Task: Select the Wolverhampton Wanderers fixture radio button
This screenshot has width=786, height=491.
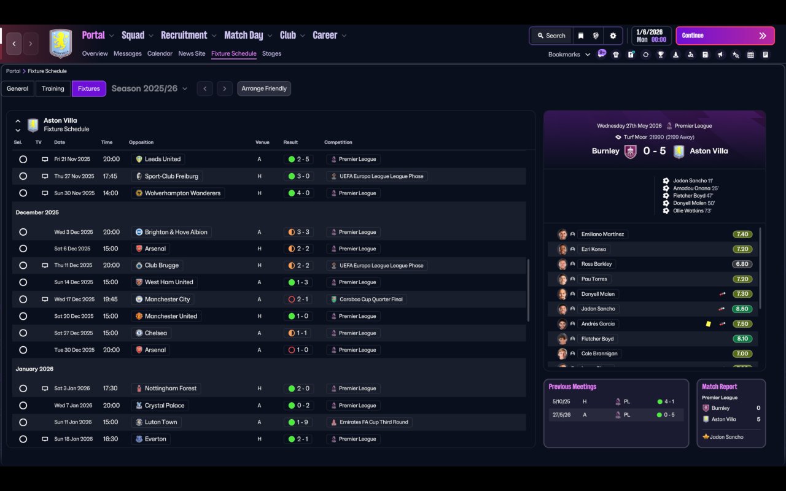Action: pyautogui.click(x=23, y=193)
